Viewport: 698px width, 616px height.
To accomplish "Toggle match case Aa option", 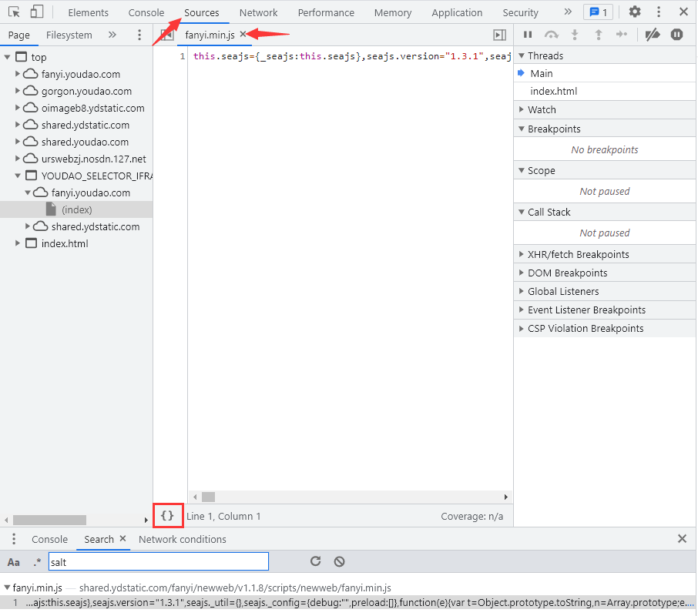I will 14,562.
